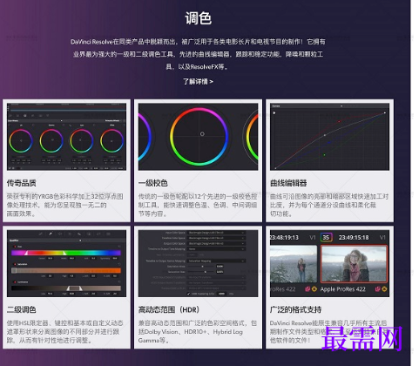
Task: Open the 曲线编辑器 curve graph thumbnail
Action: point(329,137)
